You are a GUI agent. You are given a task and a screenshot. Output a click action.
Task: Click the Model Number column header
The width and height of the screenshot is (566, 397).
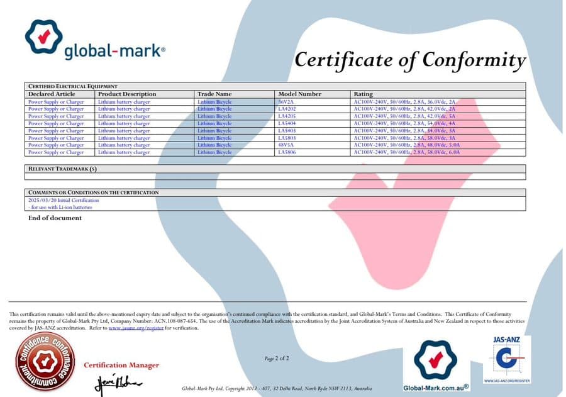point(299,94)
